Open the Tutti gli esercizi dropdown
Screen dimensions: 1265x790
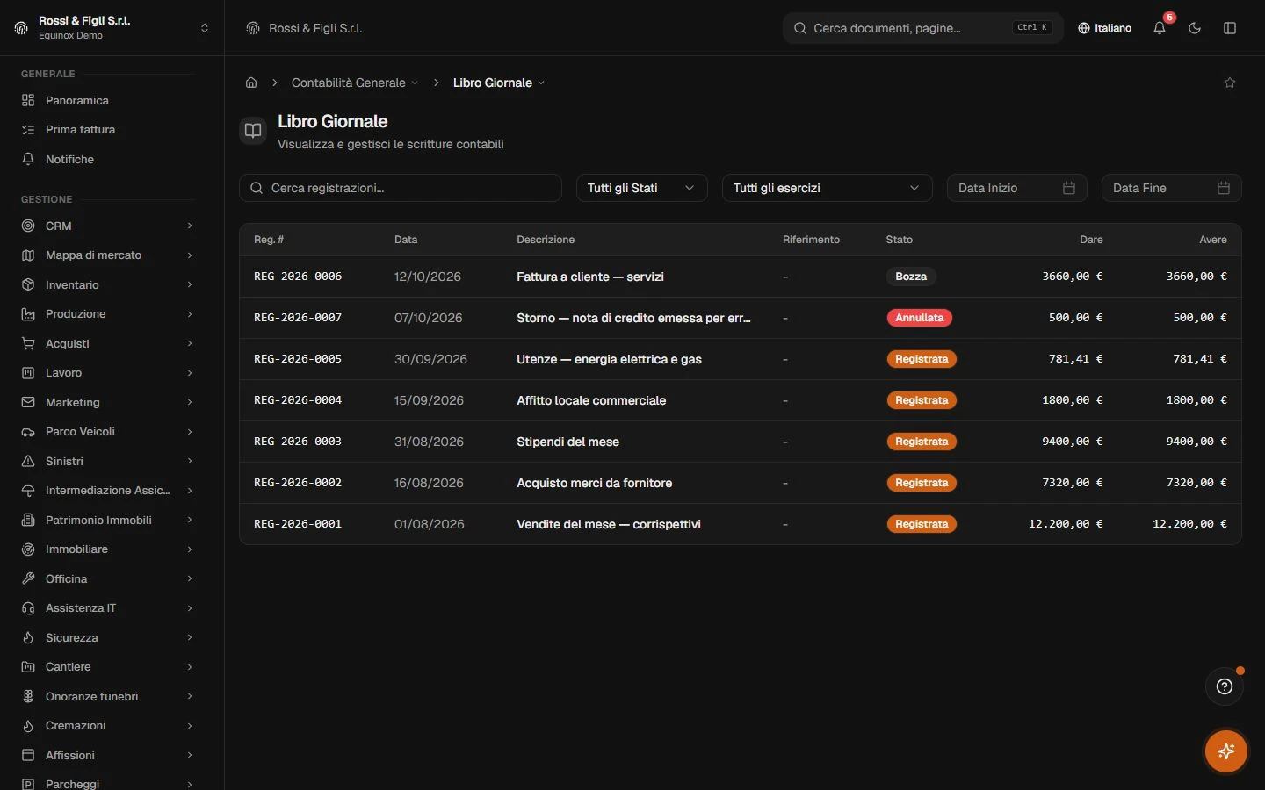(x=827, y=188)
